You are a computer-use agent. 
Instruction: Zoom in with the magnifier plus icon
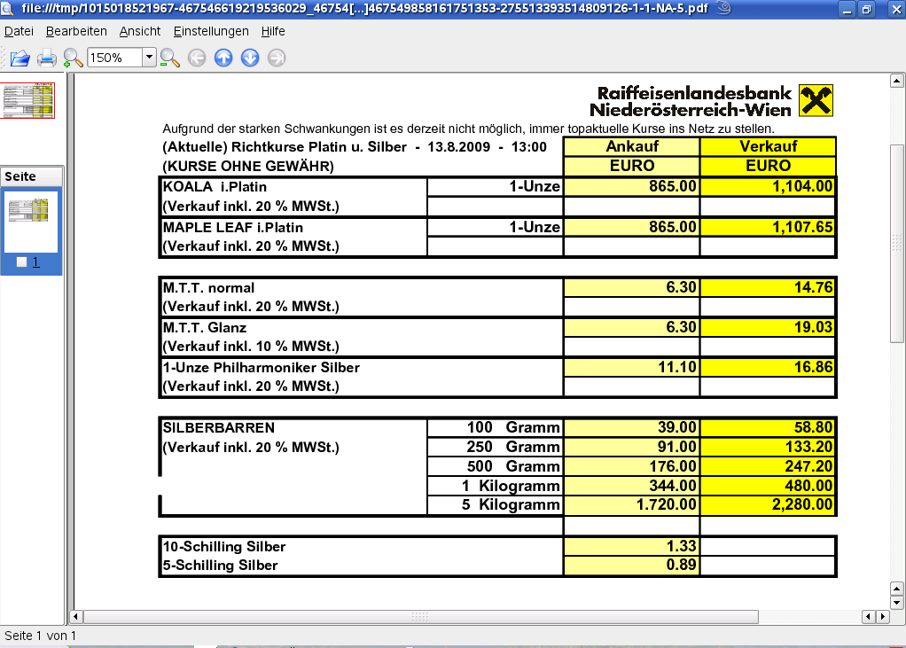(x=73, y=58)
